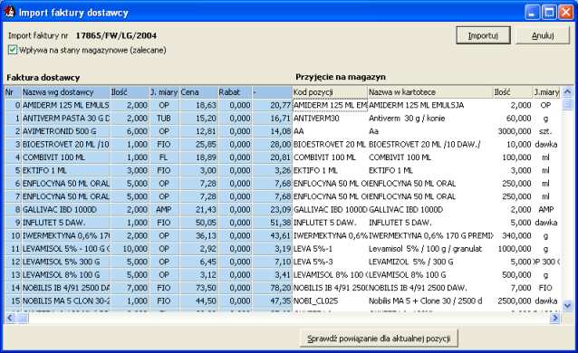Click the AA item code cell
Viewport: 578px width, 353px height.
click(x=331, y=131)
